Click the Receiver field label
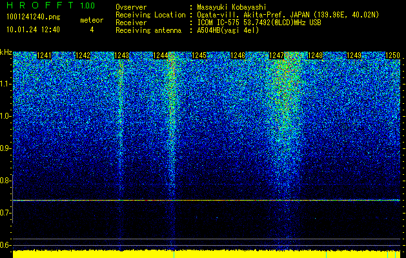Image resolution: width=406 pixels, height=258 pixels. tap(131, 23)
